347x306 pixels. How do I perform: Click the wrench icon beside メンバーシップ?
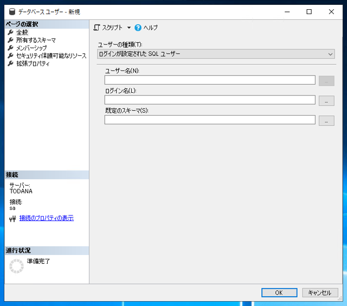10,48
